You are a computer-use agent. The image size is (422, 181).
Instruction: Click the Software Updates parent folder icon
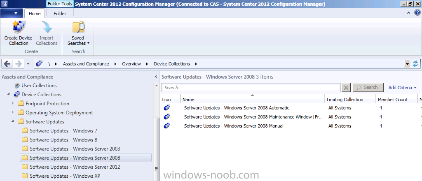[x=21, y=122]
